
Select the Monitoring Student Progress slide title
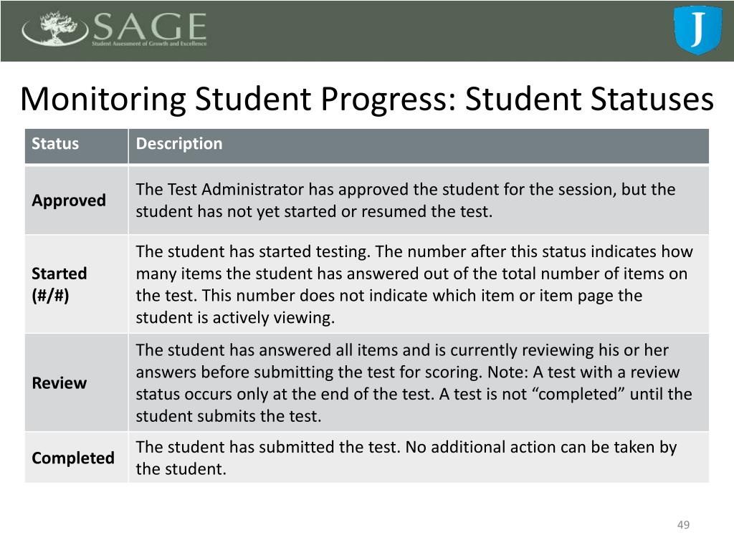(x=367, y=100)
